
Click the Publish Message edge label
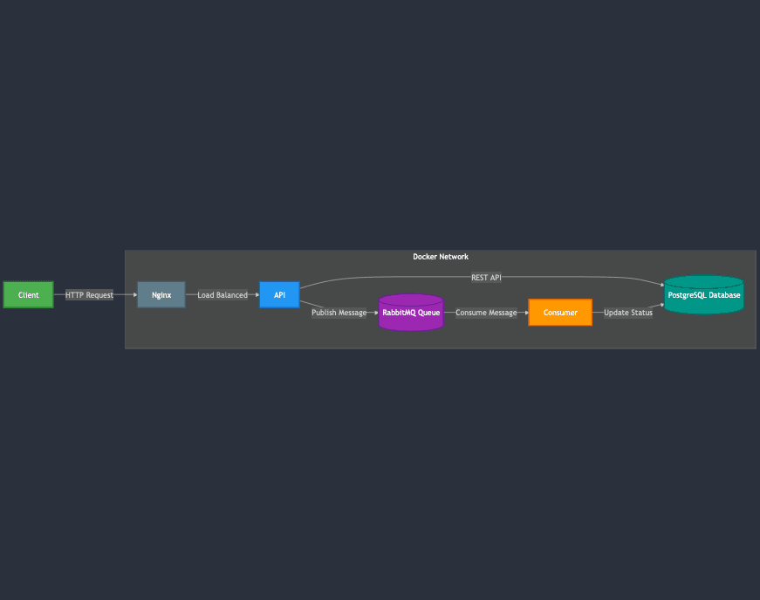coord(339,313)
